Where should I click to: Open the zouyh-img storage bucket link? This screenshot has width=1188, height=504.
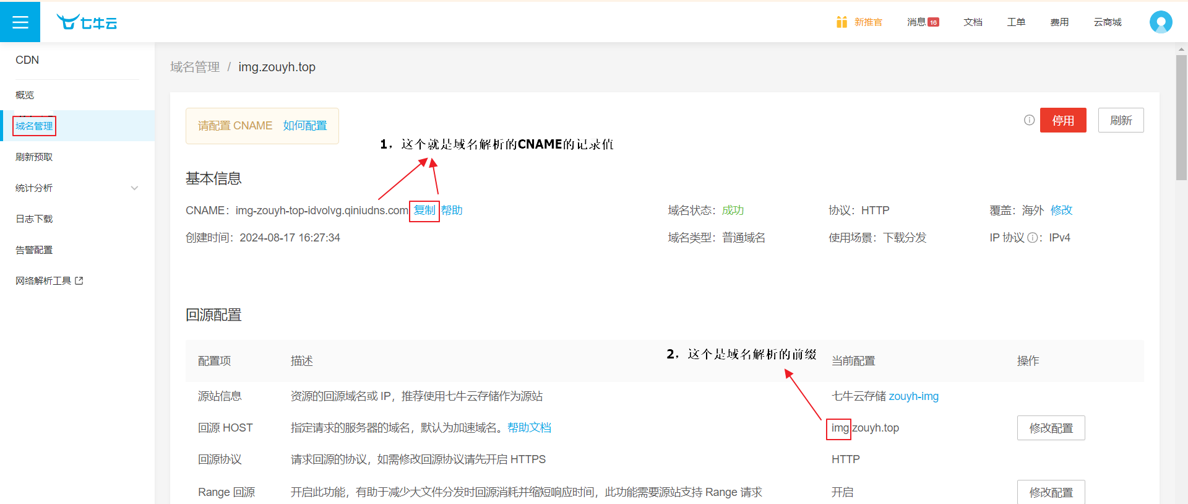[x=913, y=396]
